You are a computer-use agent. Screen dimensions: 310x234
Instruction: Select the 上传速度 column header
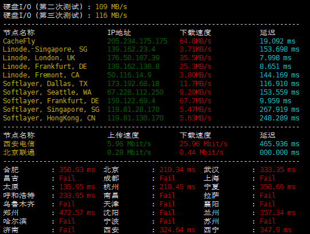pos(123,135)
